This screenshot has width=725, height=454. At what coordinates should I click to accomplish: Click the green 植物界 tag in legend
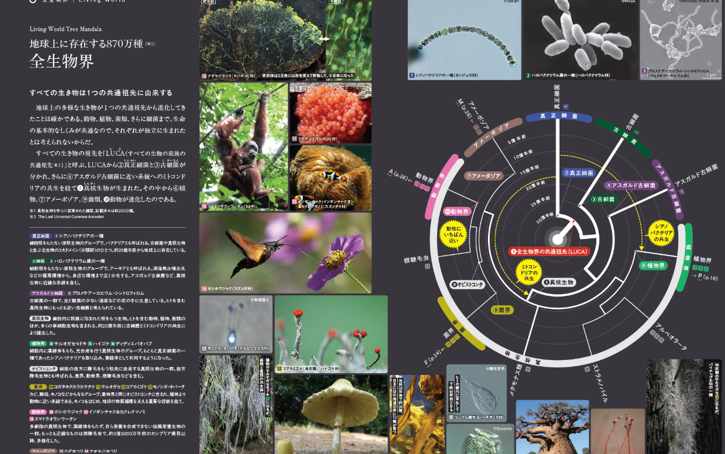click(37, 343)
